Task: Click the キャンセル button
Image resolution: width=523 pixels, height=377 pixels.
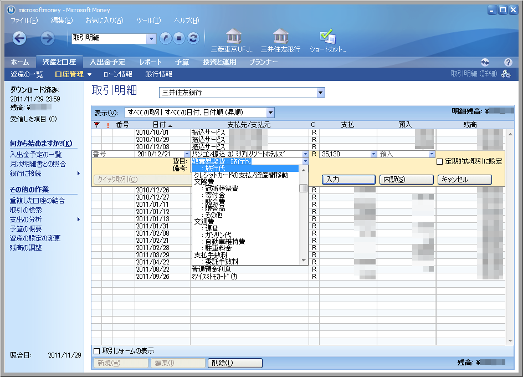Action: click(x=465, y=180)
